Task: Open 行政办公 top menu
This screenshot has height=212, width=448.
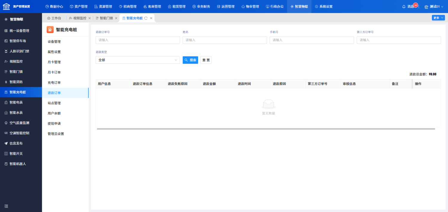Action: (x=274, y=7)
